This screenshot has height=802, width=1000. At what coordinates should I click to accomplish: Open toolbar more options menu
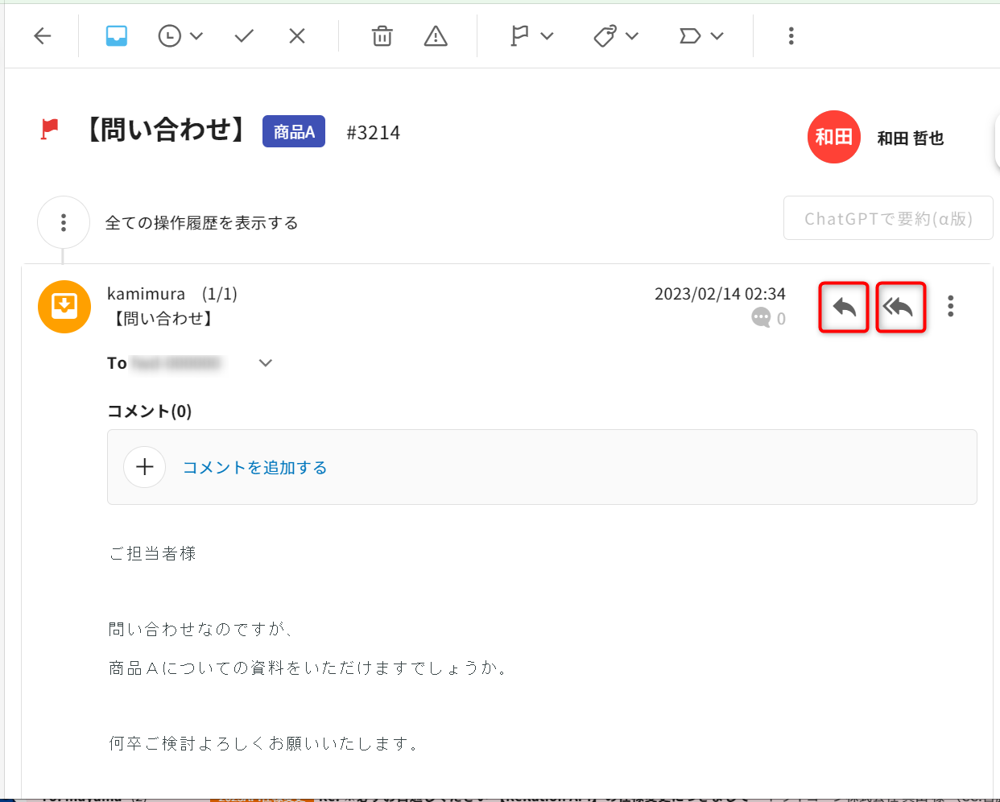(x=791, y=35)
